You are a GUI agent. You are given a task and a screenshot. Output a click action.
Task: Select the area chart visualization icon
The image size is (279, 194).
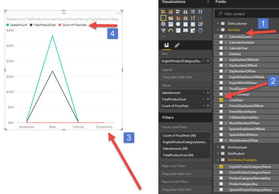click(x=171, y=18)
